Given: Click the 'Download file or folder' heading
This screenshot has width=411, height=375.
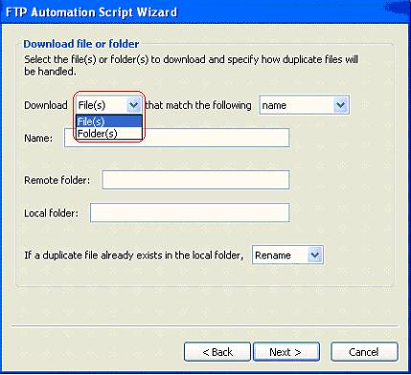Looking at the screenshot, I should coord(81,44).
